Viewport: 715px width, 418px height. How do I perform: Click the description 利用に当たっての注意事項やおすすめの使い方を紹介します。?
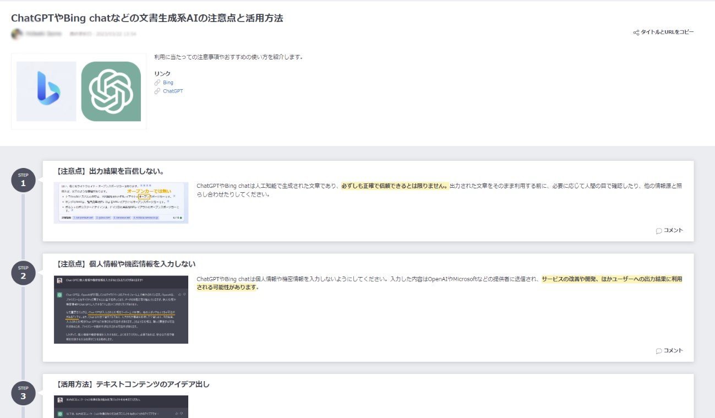click(x=229, y=57)
